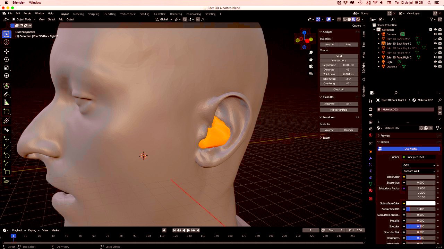Select the Select Box tool
Image resolution: width=444 pixels, height=249 pixels.
[x=6, y=34]
